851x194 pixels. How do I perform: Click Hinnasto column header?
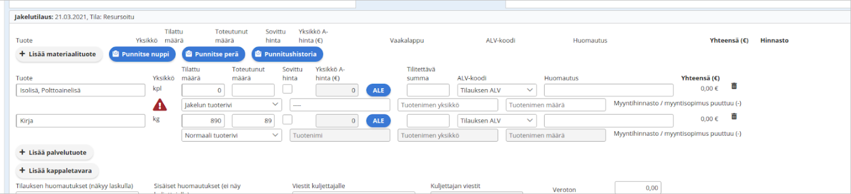tap(774, 40)
